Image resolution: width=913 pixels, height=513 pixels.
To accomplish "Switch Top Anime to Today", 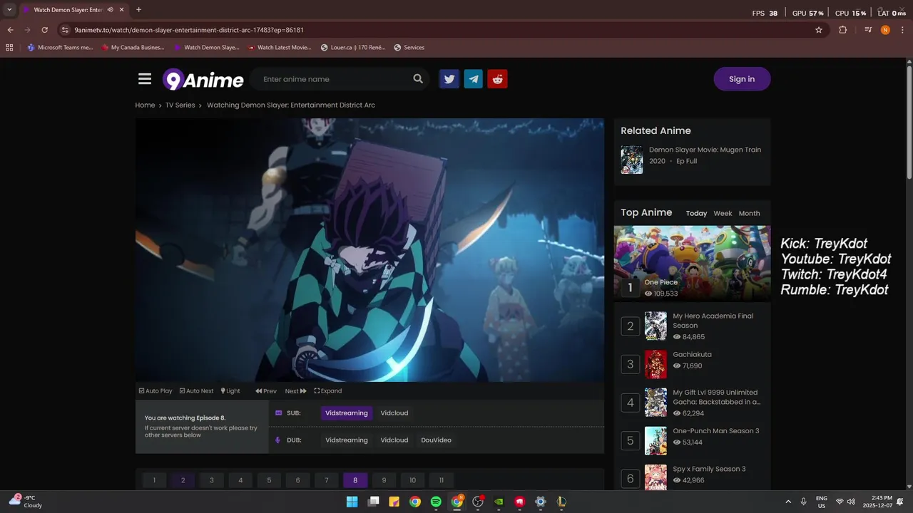I will (696, 214).
